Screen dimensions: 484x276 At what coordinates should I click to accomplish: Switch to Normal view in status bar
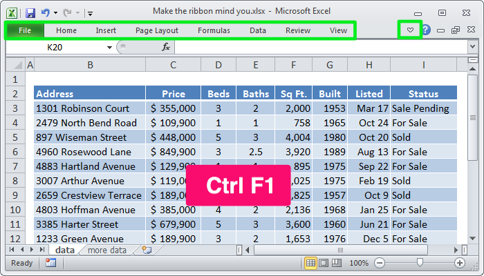(x=311, y=263)
